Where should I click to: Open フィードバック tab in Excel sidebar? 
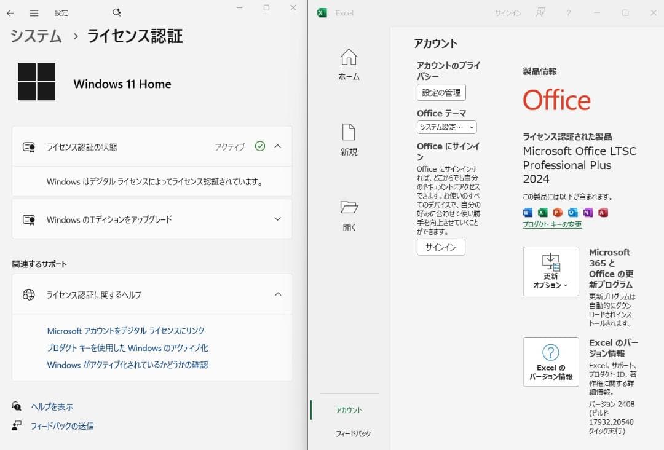tap(353, 433)
